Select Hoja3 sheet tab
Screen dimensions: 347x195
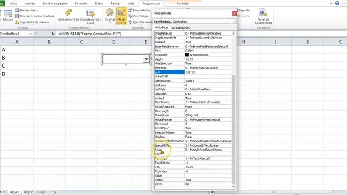(42, 192)
